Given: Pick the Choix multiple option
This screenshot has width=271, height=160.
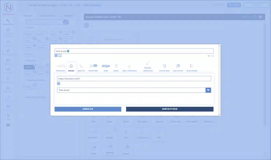Looking at the screenshot, I should click(x=192, y=68).
